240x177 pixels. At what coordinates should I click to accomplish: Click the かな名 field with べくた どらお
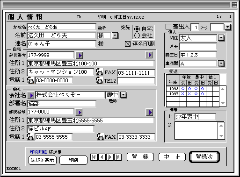[x=61, y=27]
